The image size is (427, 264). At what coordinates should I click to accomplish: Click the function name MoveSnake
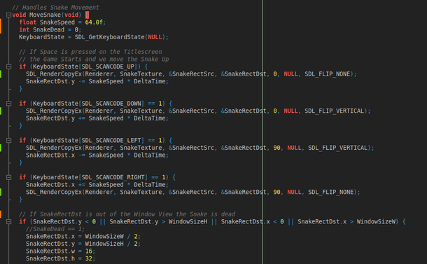point(45,15)
